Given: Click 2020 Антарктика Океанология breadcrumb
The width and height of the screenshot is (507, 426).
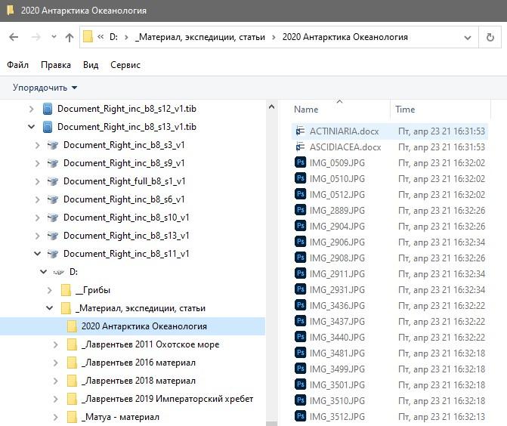Looking at the screenshot, I should pos(345,37).
